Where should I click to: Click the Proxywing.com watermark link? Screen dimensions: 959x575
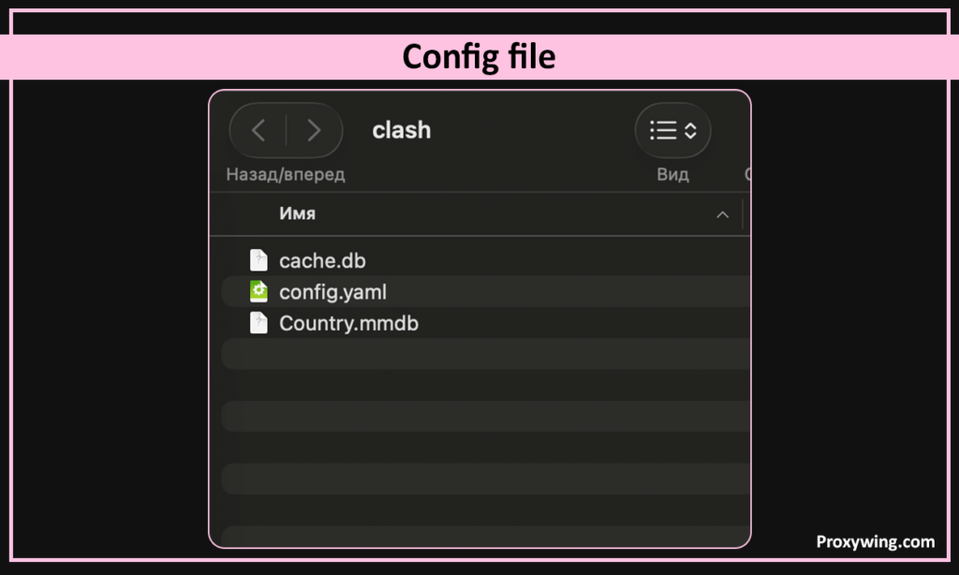pyautogui.click(x=875, y=541)
